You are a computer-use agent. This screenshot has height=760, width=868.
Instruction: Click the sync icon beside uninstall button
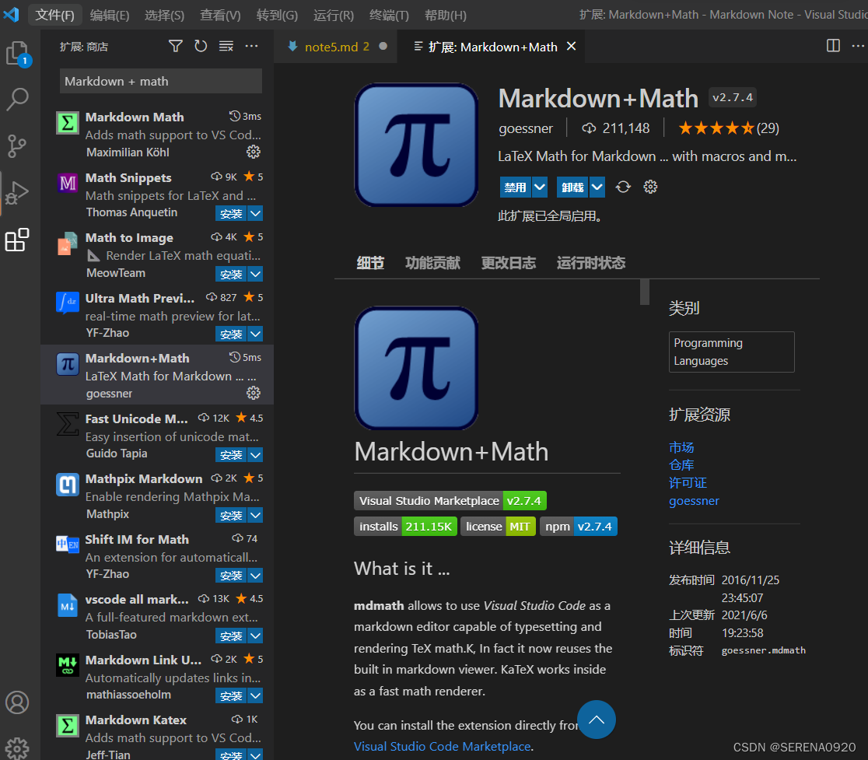pyautogui.click(x=623, y=187)
